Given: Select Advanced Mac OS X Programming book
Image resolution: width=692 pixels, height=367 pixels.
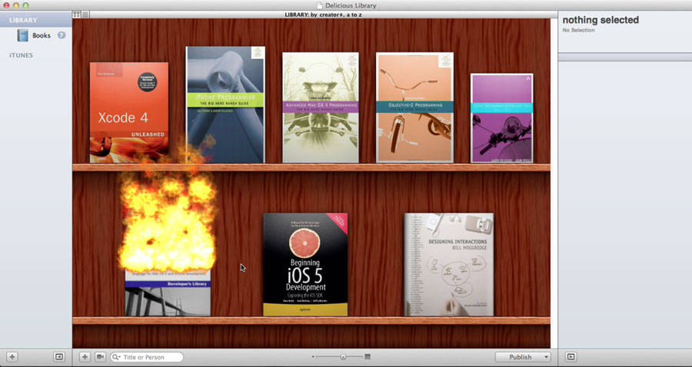Looking at the screenshot, I should tap(321, 107).
